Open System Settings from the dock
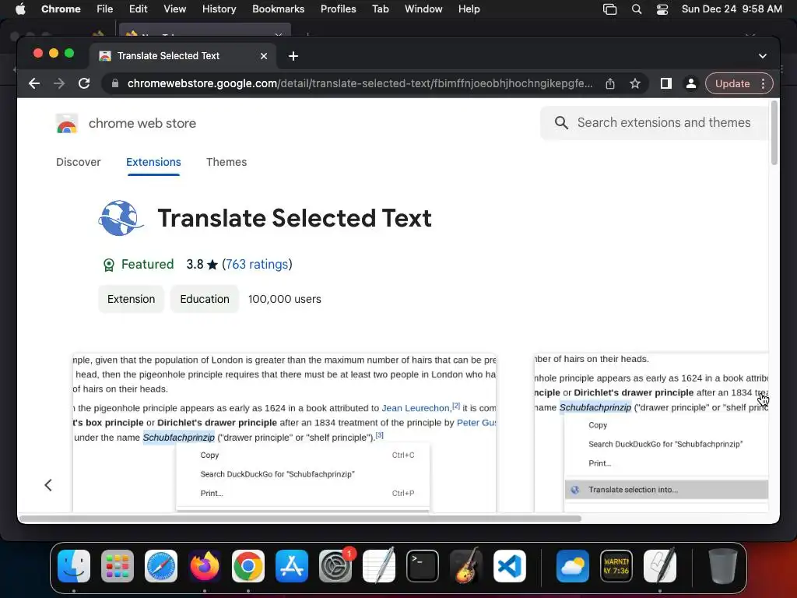This screenshot has width=797, height=598. [335, 566]
